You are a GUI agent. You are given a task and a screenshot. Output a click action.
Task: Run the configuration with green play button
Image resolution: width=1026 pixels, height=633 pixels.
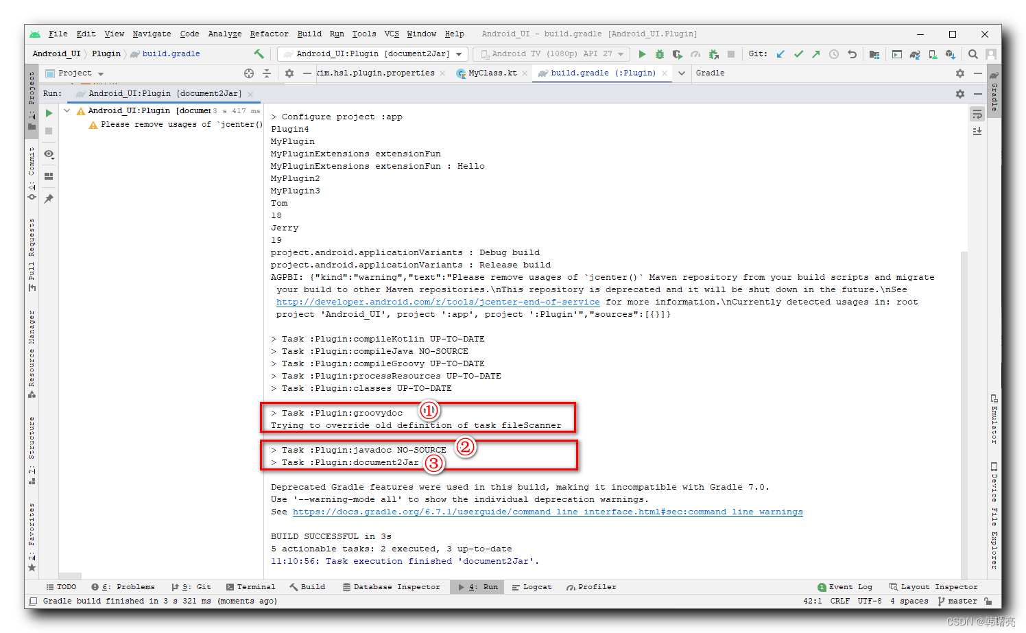coord(642,53)
